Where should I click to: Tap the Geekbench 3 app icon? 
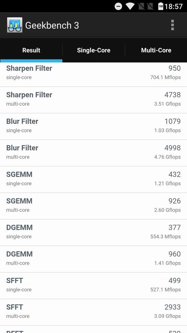(15, 25)
